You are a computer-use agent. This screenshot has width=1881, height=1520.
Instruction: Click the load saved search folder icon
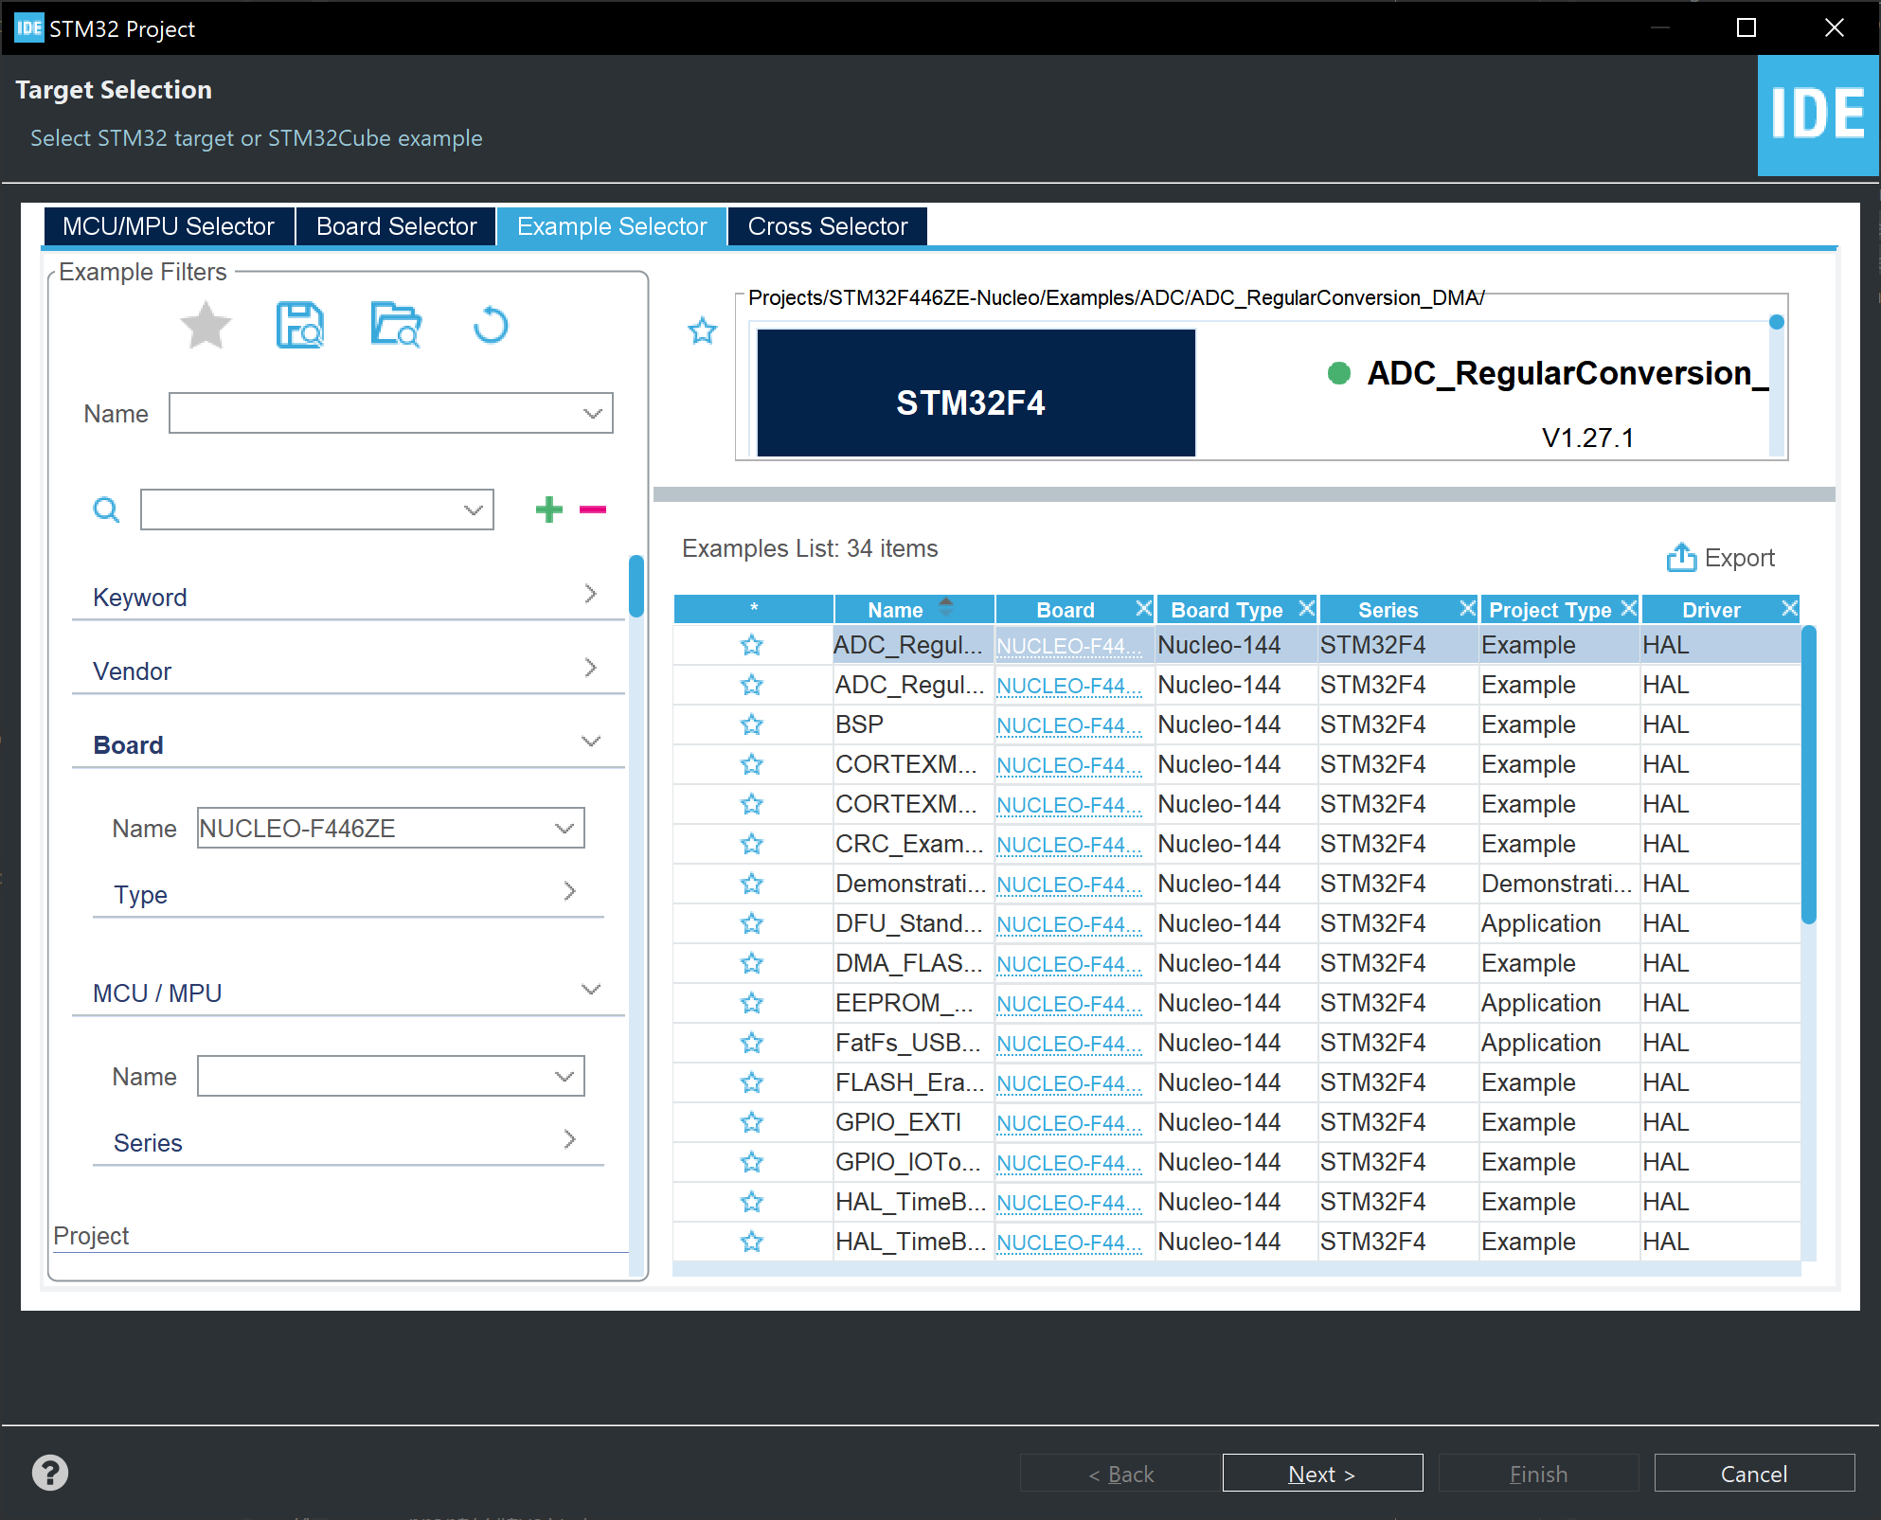click(x=396, y=326)
